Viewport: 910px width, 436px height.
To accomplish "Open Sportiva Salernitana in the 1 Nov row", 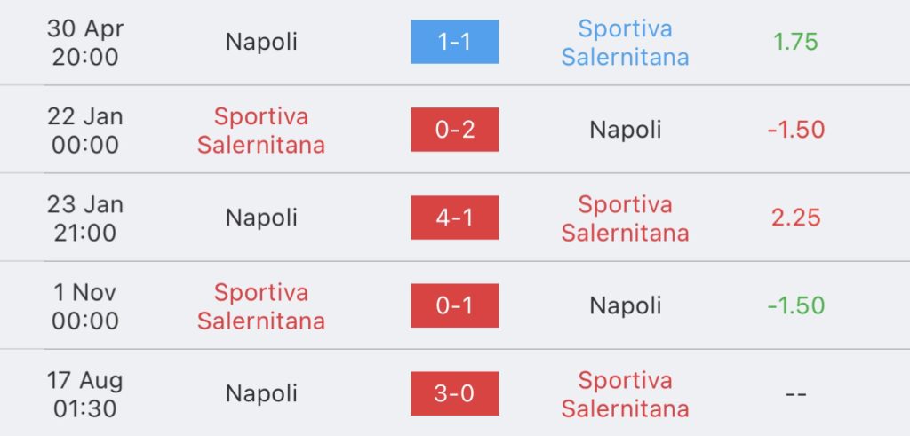I will 260,305.
